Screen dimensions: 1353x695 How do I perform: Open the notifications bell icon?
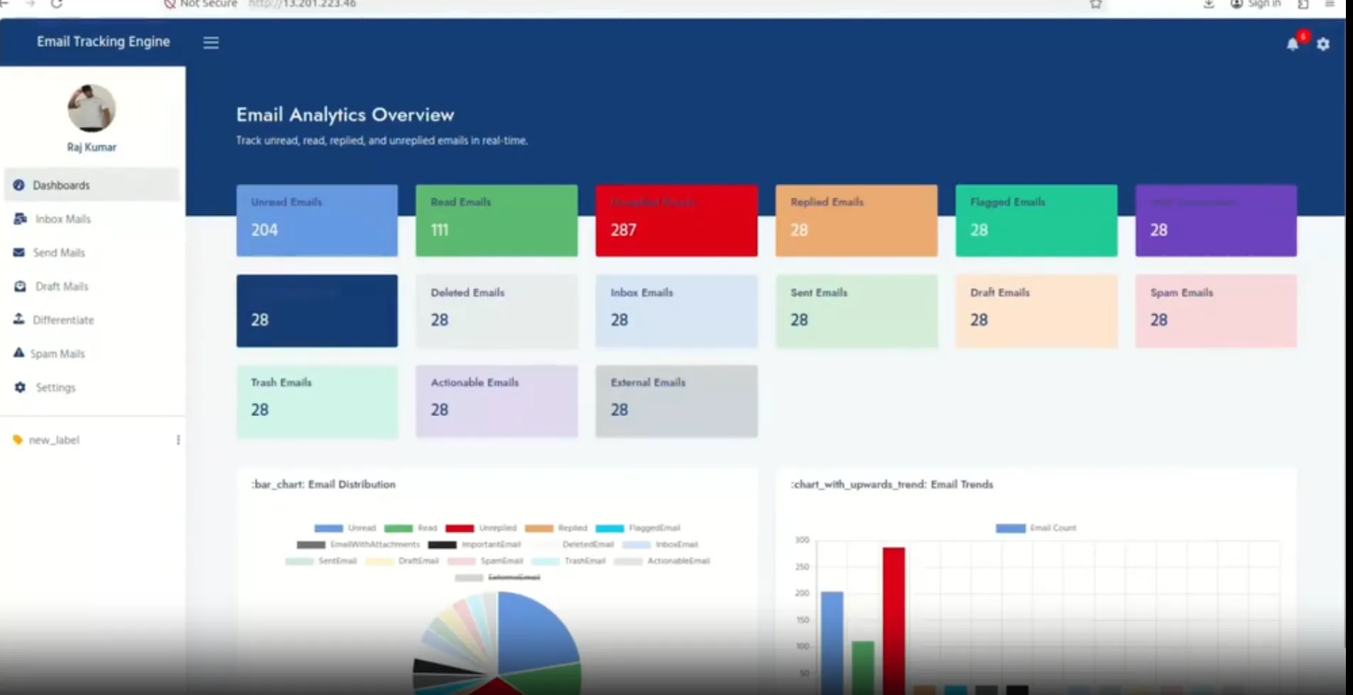1293,44
